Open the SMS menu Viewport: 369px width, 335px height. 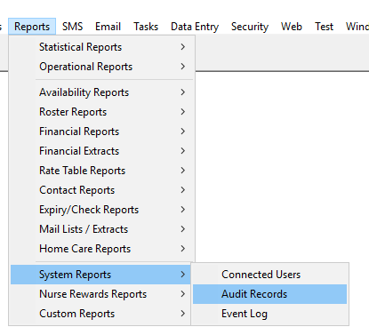point(72,27)
